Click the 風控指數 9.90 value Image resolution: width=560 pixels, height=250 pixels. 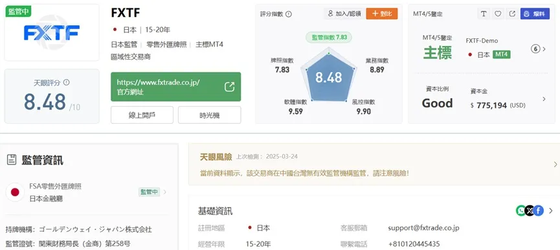pos(364,111)
